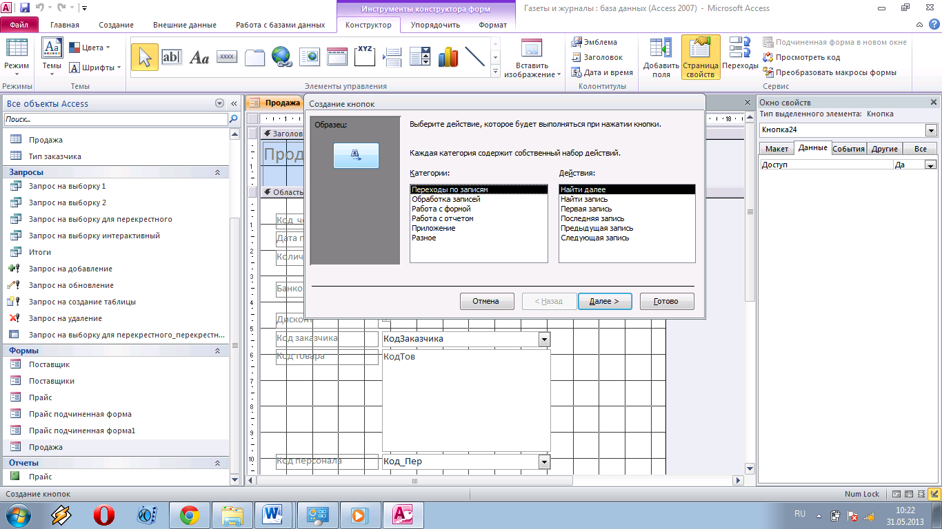The width and height of the screenshot is (942, 529).
Task: Click the navigation pane Поиск field
Action: click(x=116, y=119)
